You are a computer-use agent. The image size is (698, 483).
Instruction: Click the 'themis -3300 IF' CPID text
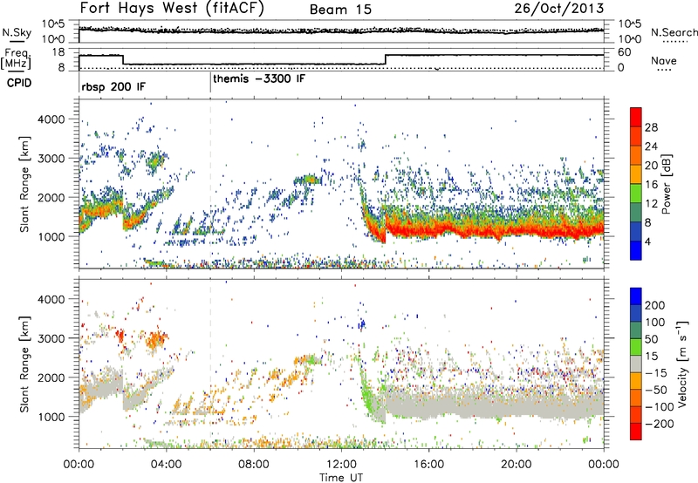coord(259,78)
